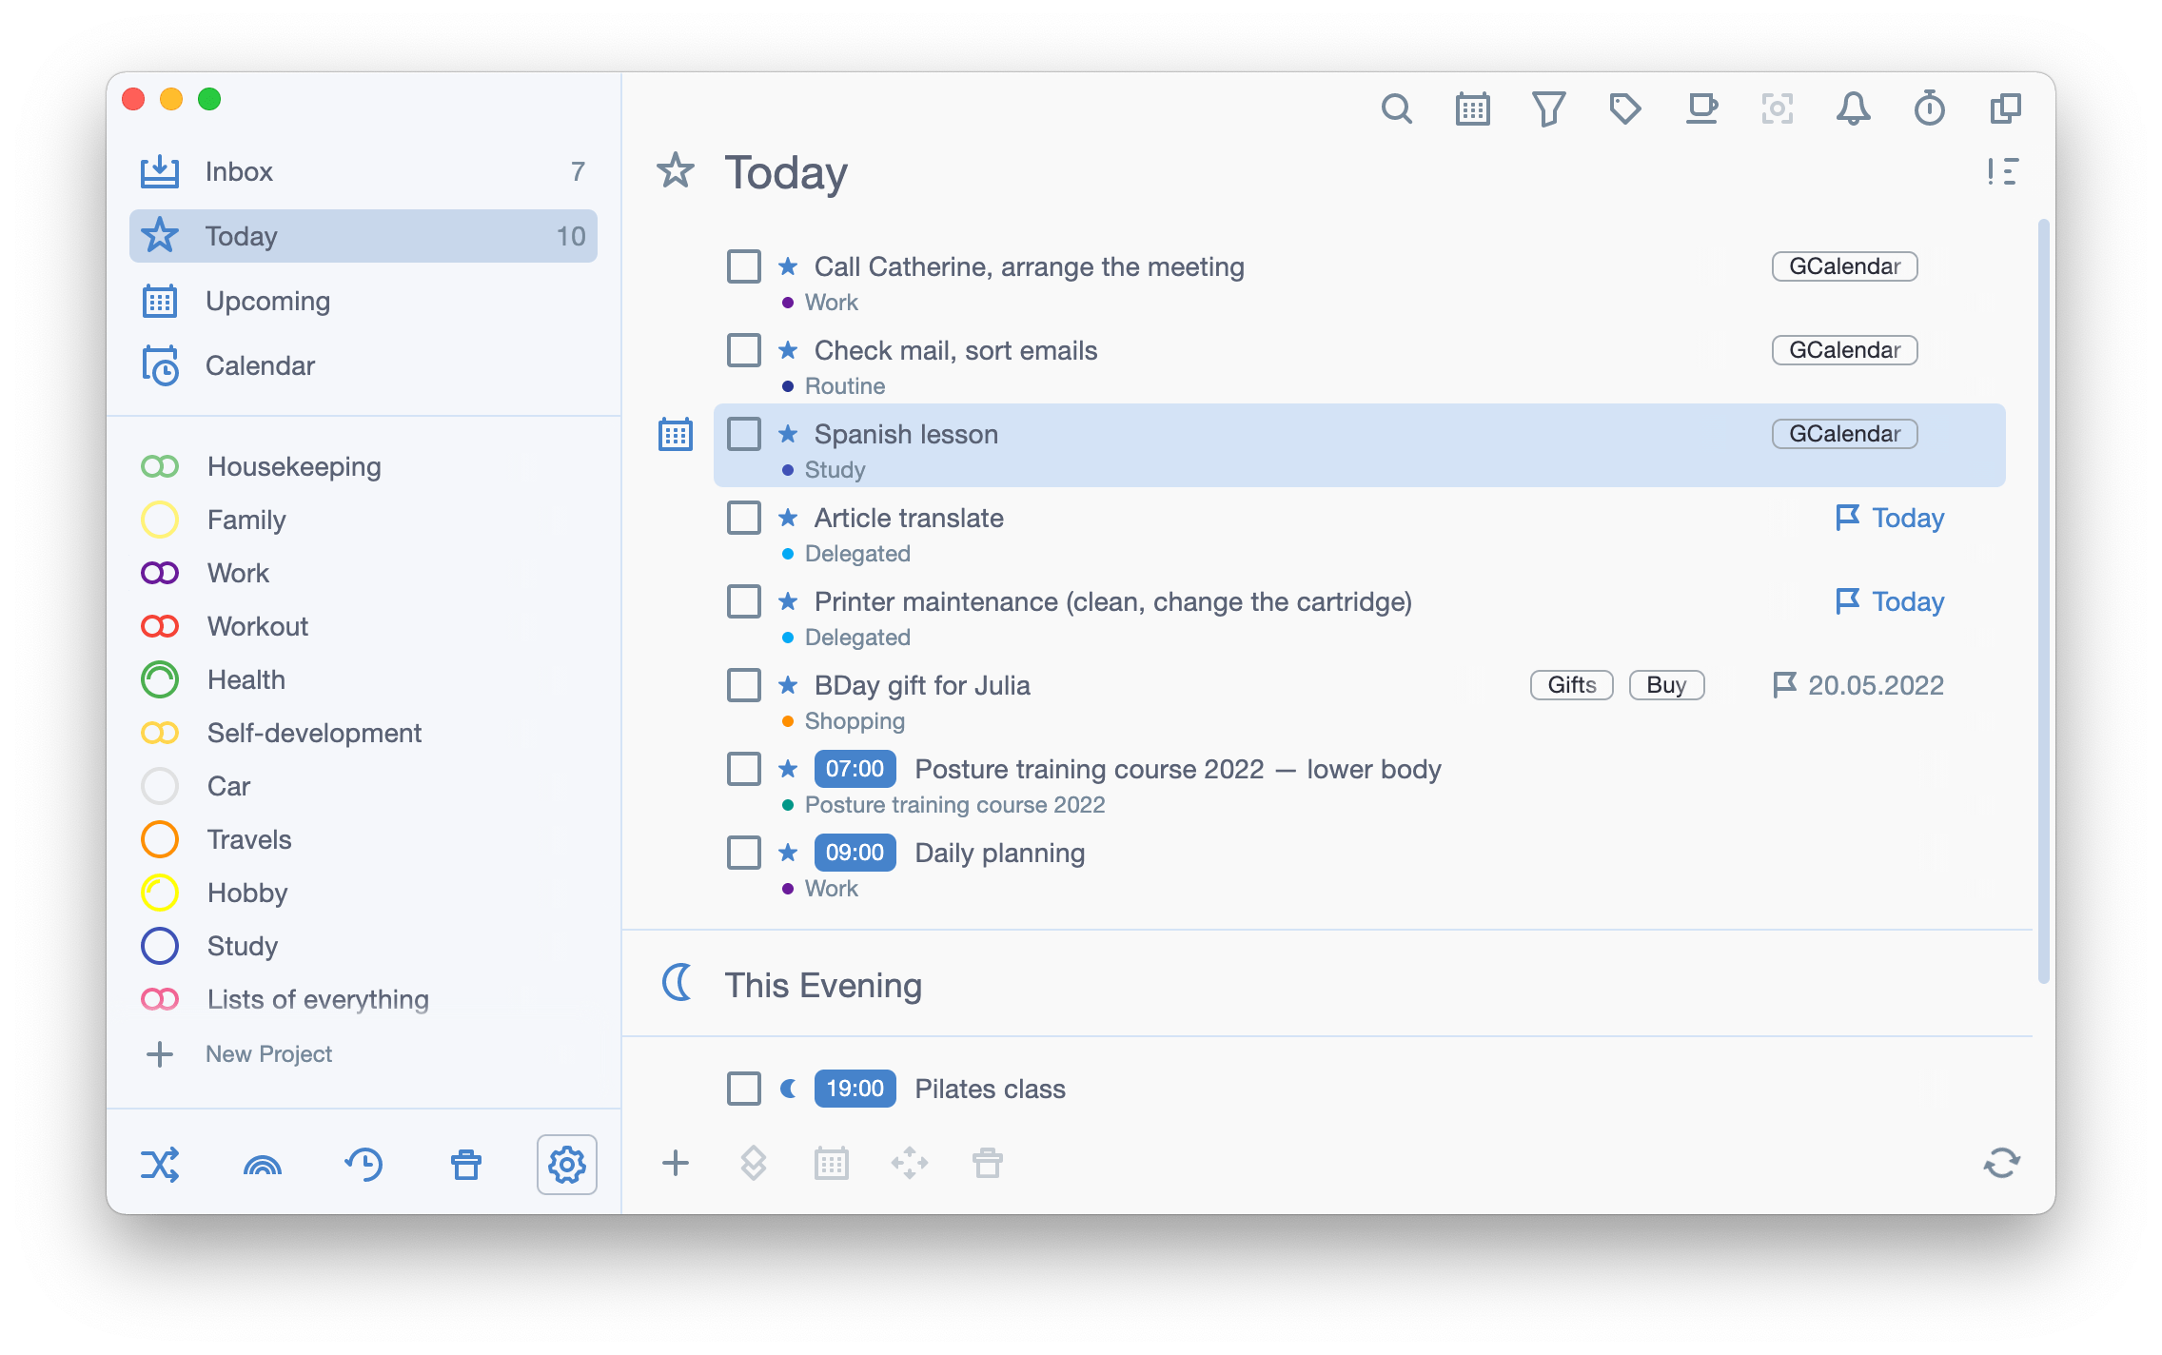Open the reminders bell icon
2162x1355 pixels.
pos(1853,109)
